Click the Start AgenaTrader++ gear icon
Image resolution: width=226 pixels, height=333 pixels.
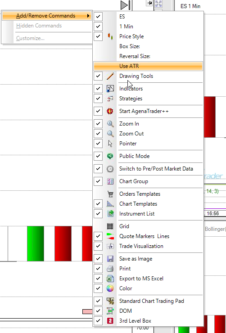tap(110, 111)
